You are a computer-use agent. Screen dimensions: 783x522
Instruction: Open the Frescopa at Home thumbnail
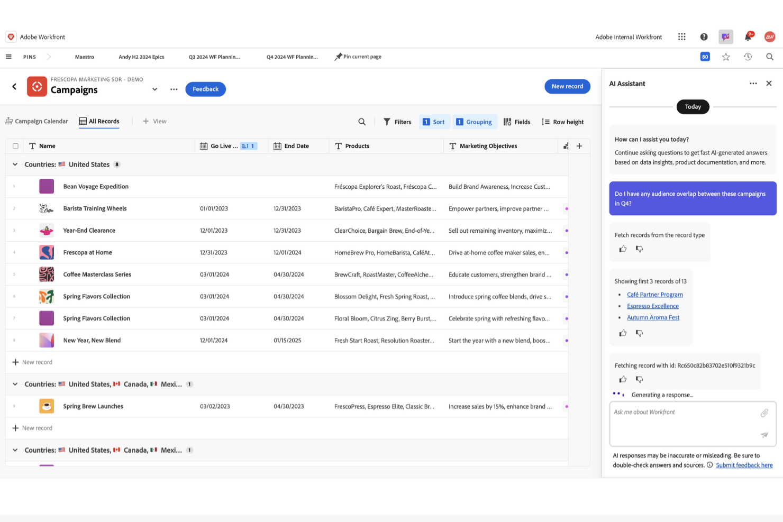47,252
